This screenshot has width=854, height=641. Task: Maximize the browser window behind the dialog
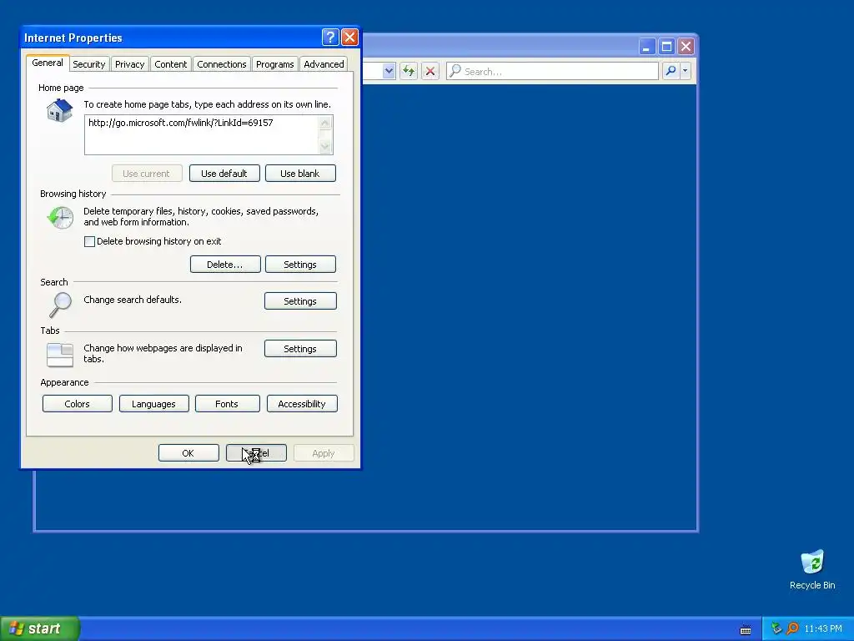666,47
